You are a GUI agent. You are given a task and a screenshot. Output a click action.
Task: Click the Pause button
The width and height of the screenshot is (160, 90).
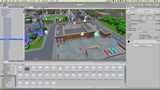pos(80,5)
